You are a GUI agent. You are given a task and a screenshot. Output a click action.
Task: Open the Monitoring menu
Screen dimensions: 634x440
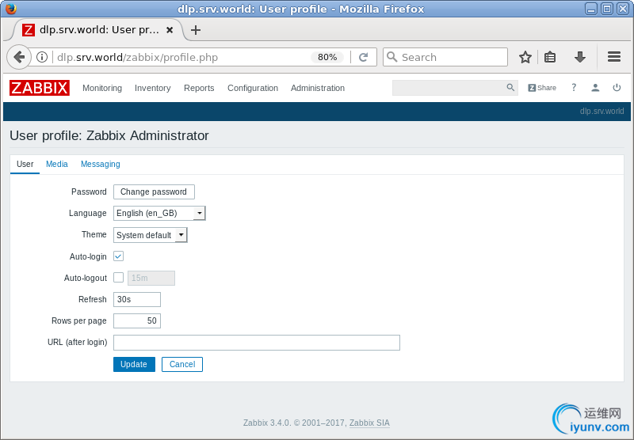pos(102,88)
